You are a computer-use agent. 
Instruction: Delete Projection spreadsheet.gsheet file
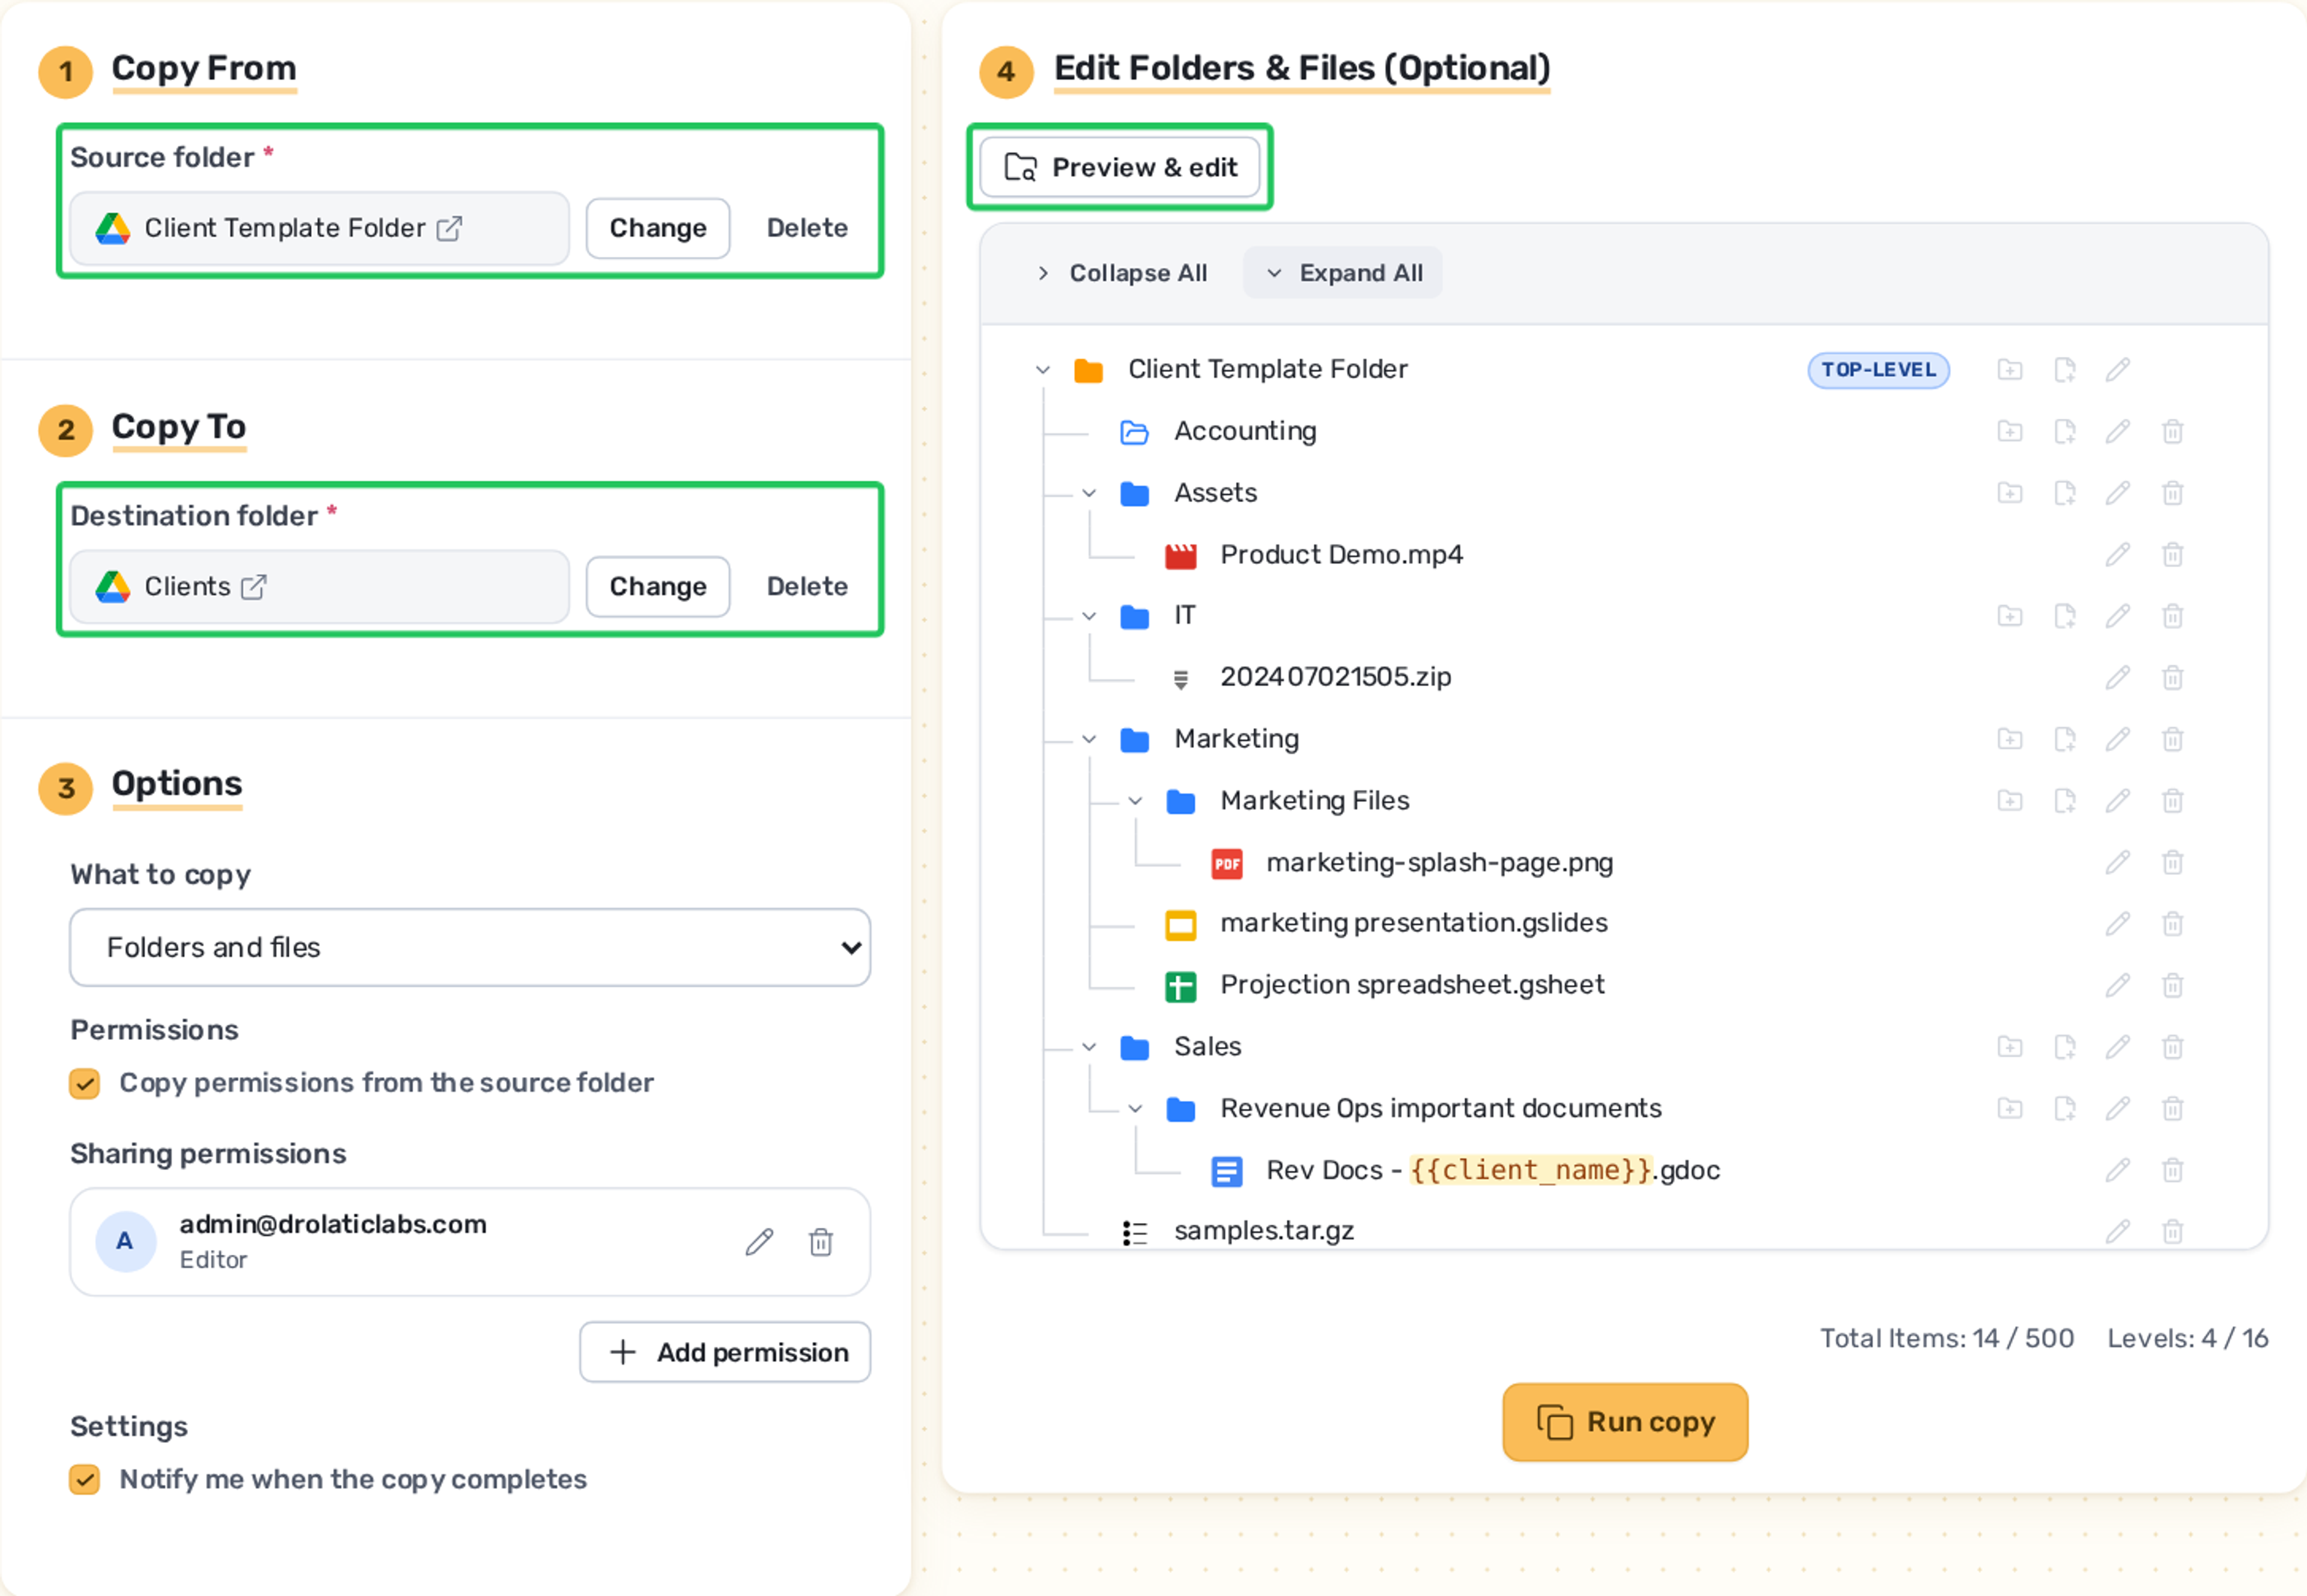point(2173,986)
